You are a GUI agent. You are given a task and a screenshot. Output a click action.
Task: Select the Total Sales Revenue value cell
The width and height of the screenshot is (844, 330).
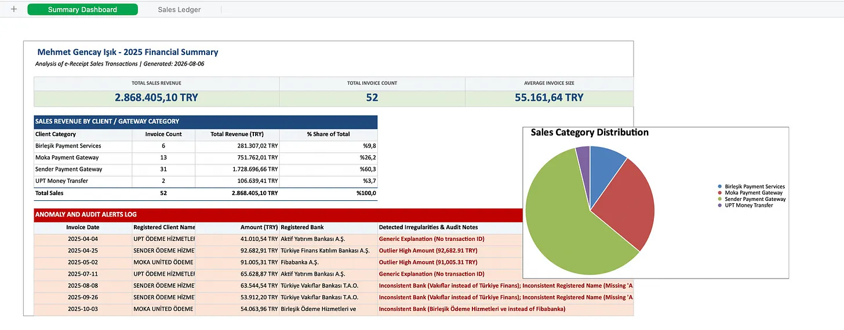tap(157, 97)
